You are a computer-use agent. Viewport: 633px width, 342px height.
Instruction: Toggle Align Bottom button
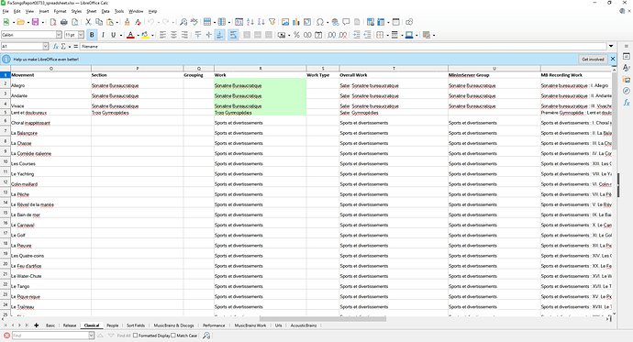coord(219,35)
